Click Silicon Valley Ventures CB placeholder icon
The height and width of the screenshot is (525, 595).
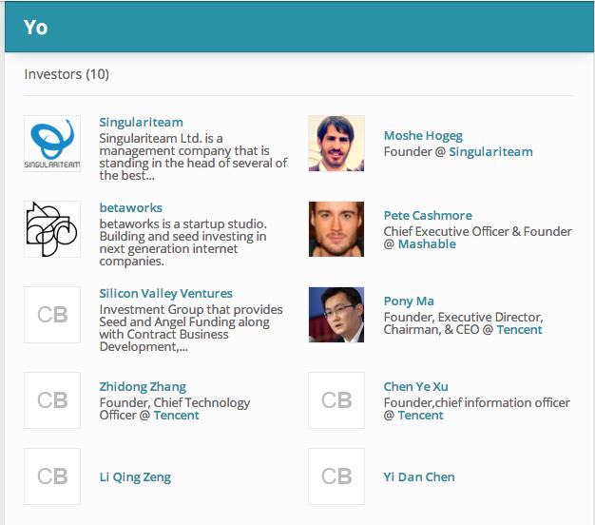[52, 315]
